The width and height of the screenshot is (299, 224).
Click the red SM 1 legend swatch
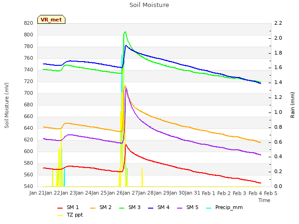click(x=60, y=208)
